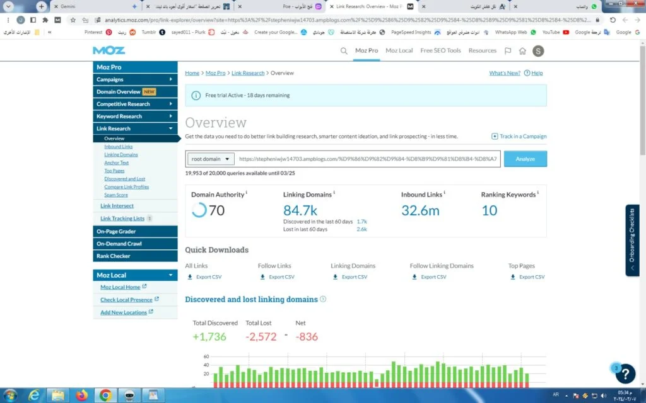Collapse the Moz Local sidebar section
Screen dimensions: 646x403
[135, 275]
